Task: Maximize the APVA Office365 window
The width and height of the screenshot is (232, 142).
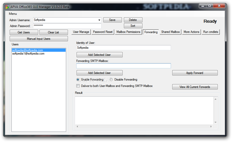Action: pyautogui.click(x=210, y=6)
